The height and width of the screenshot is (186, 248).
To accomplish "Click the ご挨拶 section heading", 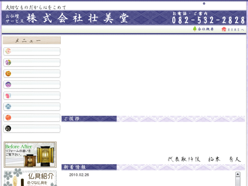I will tap(72, 118).
